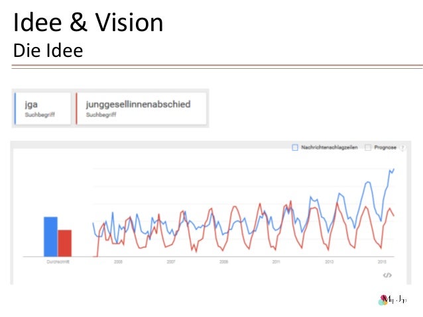
Task: Select the jga search term box
Action: 42,109
